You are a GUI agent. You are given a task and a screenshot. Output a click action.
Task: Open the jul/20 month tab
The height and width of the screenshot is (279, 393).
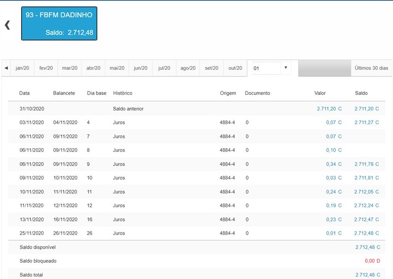click(164, 68)
